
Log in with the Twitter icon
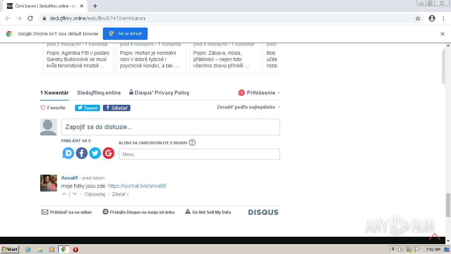[95, 153]
